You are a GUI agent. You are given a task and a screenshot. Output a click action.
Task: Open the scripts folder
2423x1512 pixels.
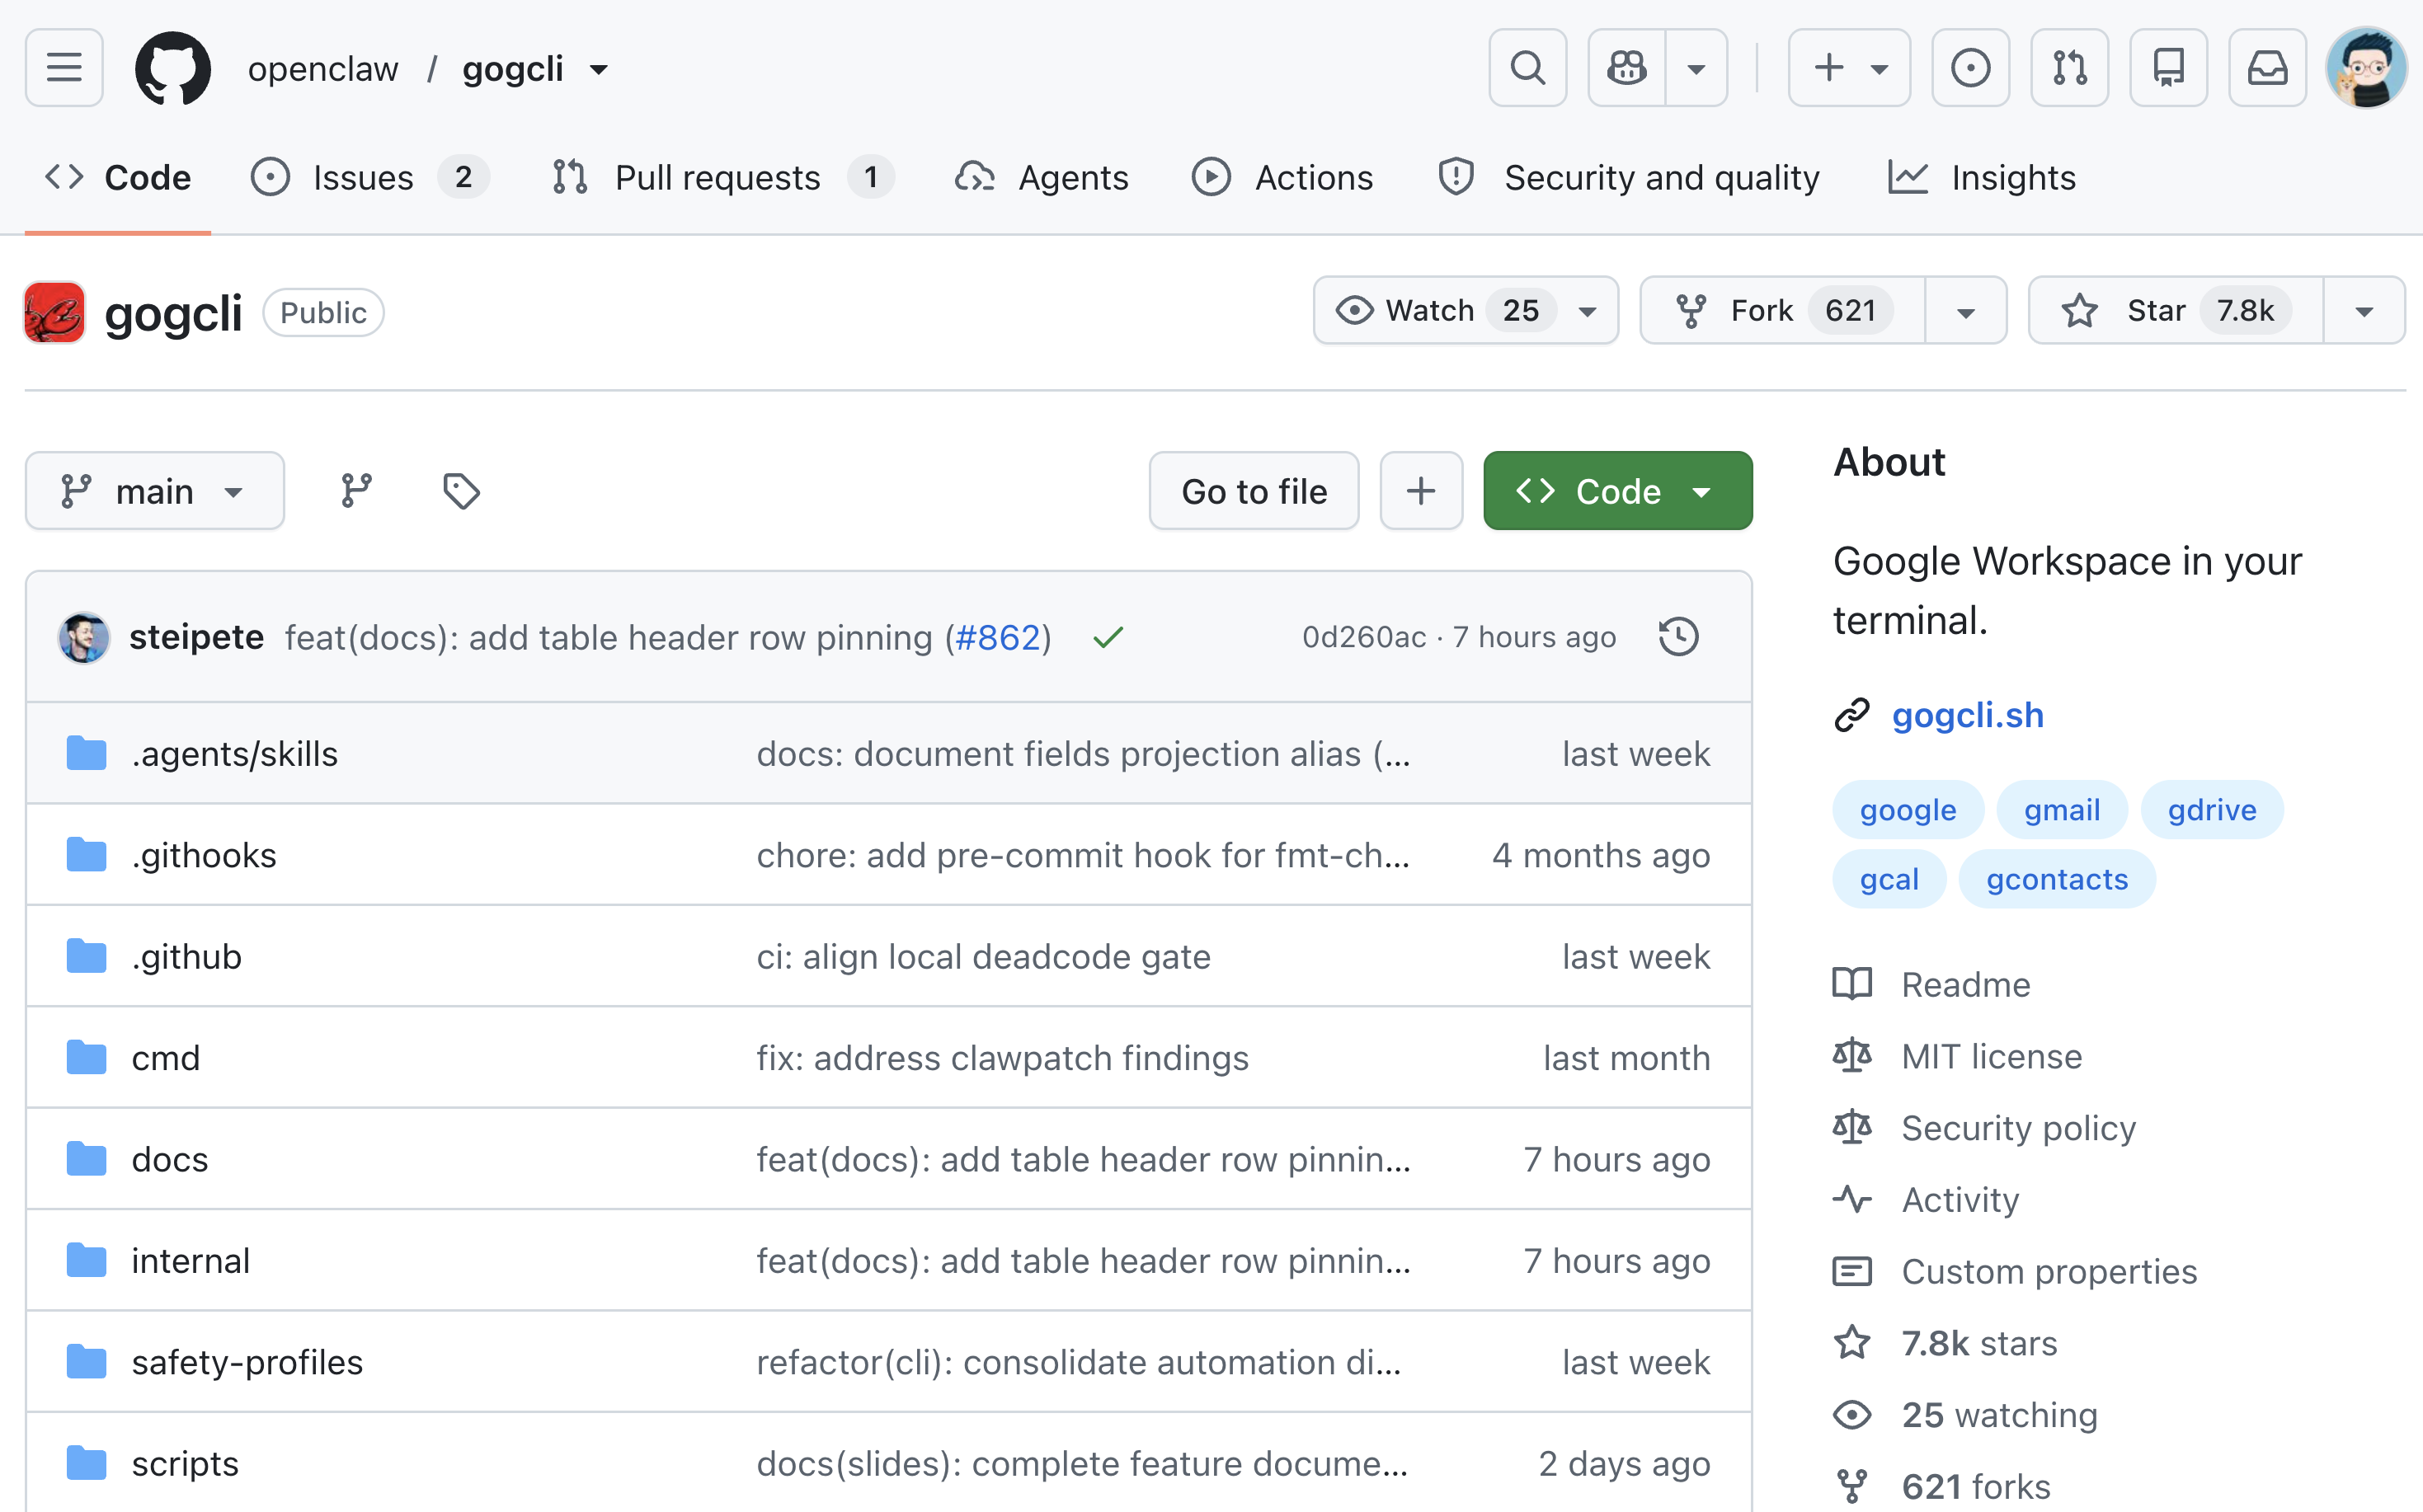point(184,1464)
